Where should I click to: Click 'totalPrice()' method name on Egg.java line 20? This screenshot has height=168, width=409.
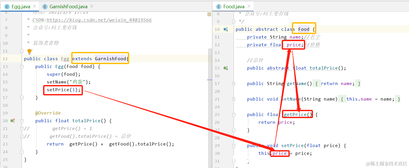click(x=89, y=121)
